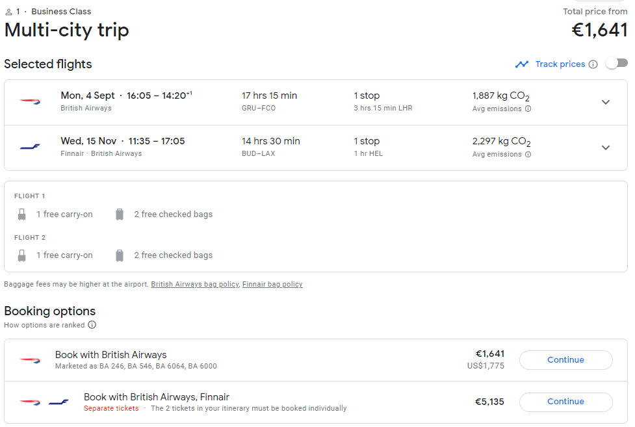This screenshot has width=635, height=427.
Task: Click the Finnair logo on second flight
Action: tap(30, 147)
